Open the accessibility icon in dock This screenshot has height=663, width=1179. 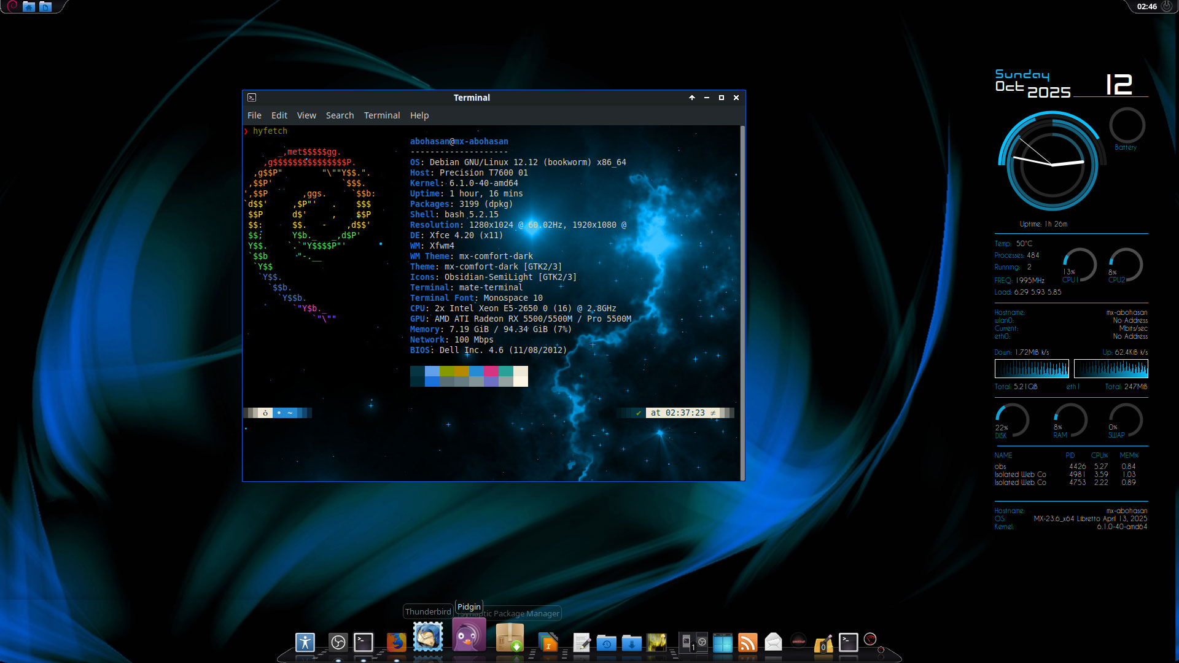coord(305,643)
